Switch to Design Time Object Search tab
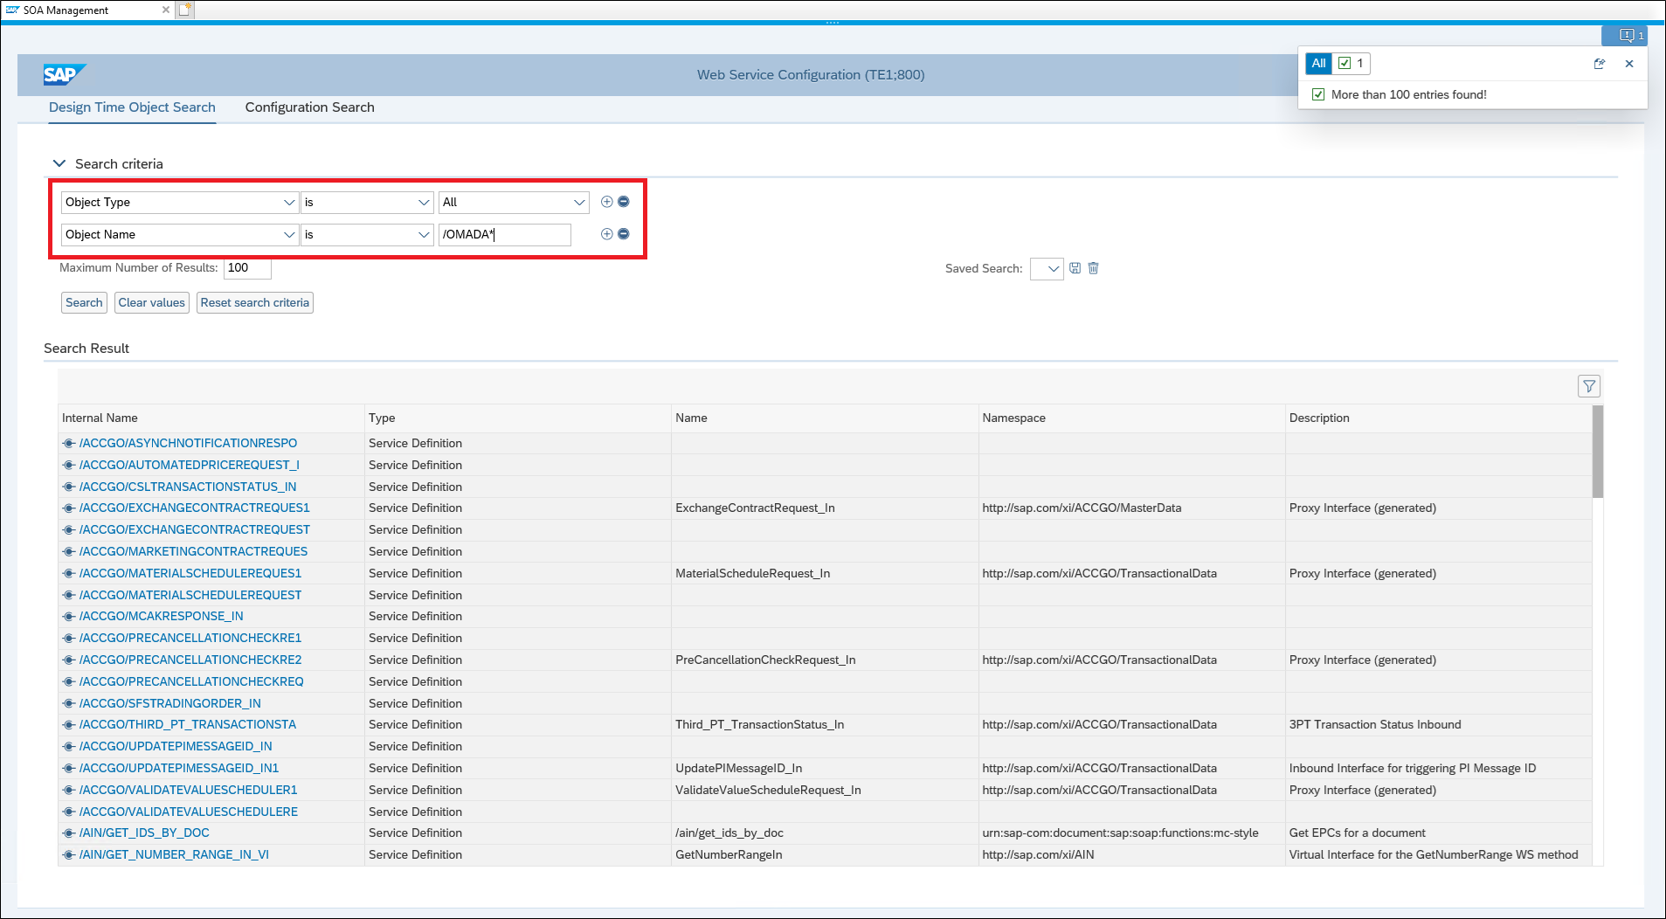 132,107
